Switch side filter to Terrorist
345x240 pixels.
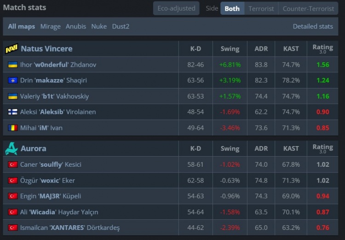(261, 8)
